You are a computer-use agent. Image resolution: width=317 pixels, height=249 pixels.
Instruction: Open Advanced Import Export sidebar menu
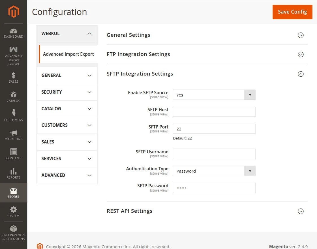[x=14, y=56]
